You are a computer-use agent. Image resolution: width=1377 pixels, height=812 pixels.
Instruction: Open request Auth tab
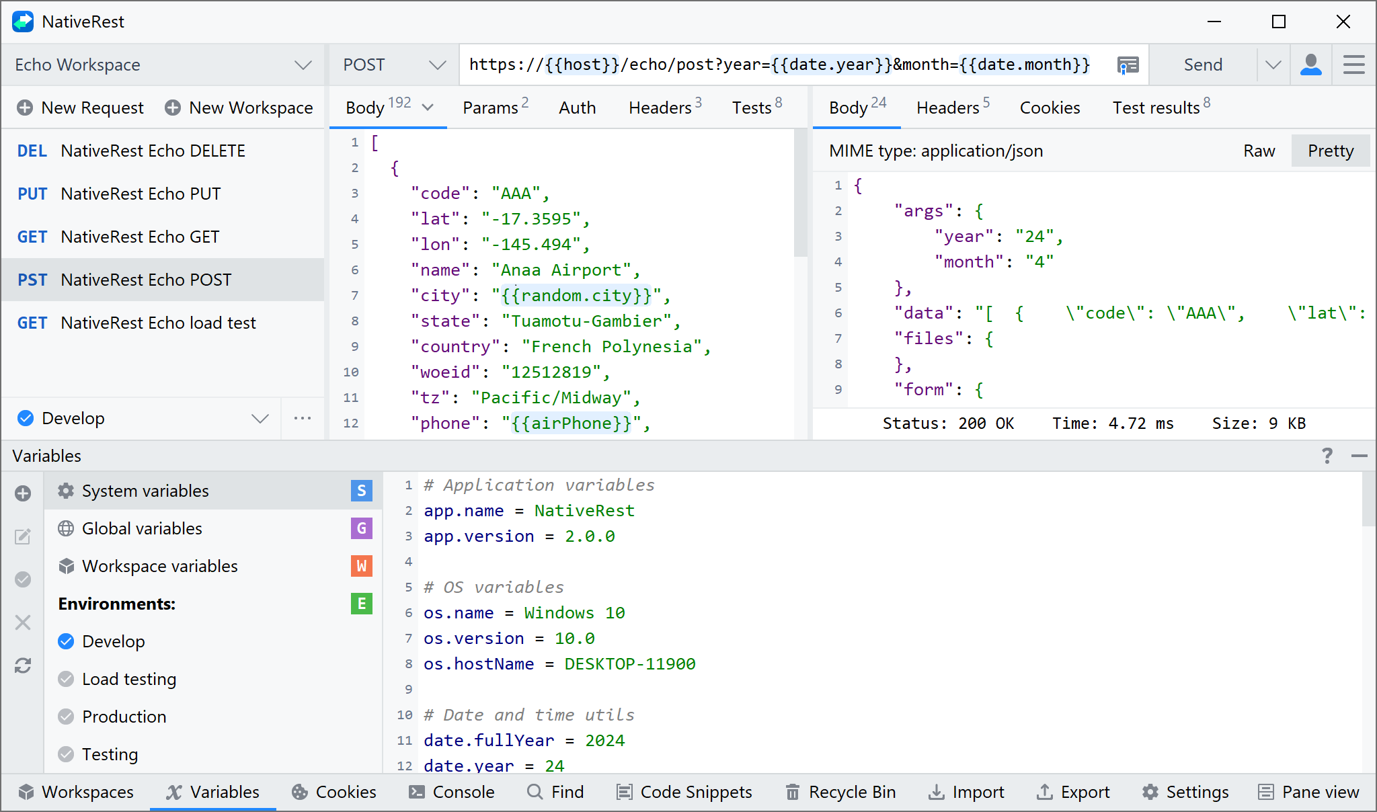click(577, 108)
